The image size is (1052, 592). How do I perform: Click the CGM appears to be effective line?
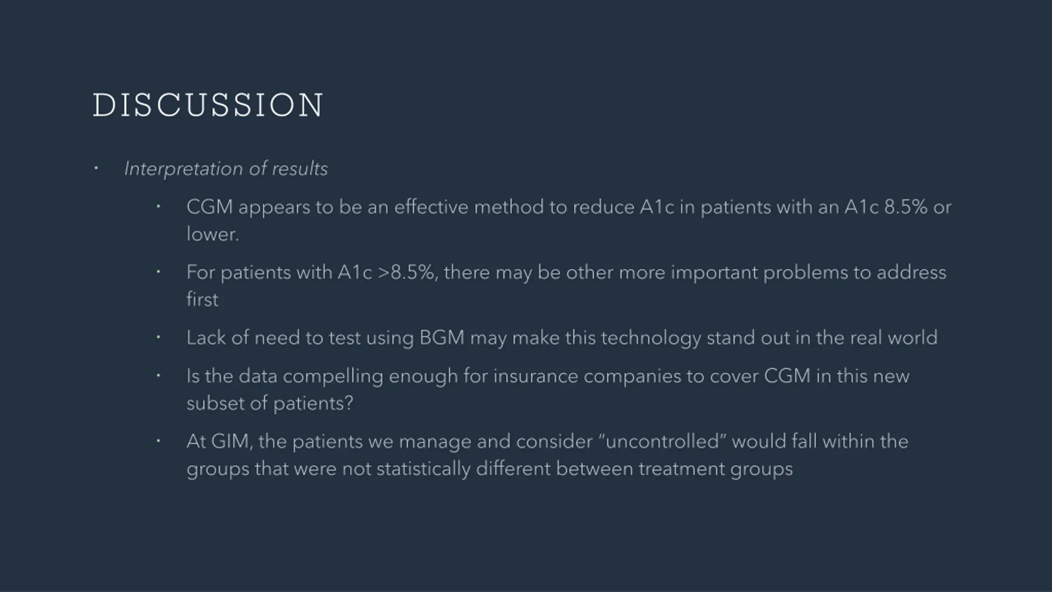click(569, 207)
